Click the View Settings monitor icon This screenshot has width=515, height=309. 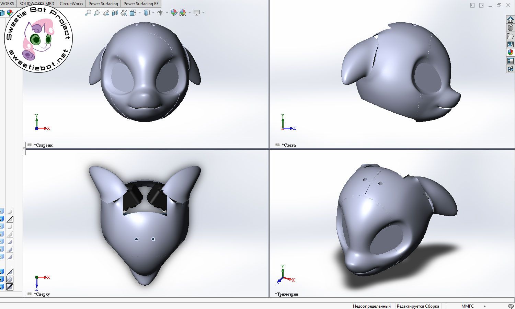[x=197, y=13]
